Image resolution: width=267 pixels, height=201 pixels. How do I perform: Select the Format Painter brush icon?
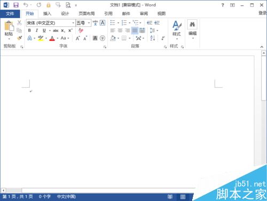tap(19, 38)
